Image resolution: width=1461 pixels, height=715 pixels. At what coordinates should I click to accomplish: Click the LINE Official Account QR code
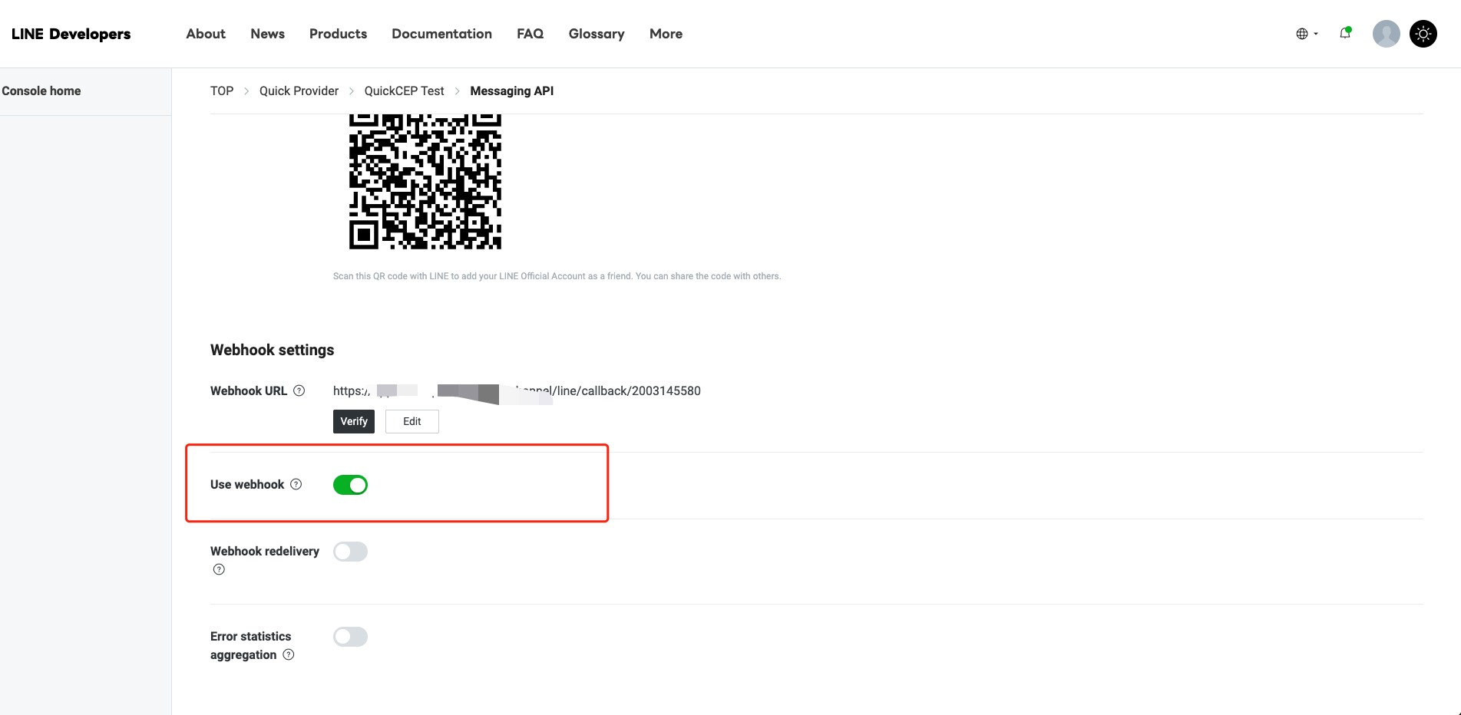pos(425,182)
